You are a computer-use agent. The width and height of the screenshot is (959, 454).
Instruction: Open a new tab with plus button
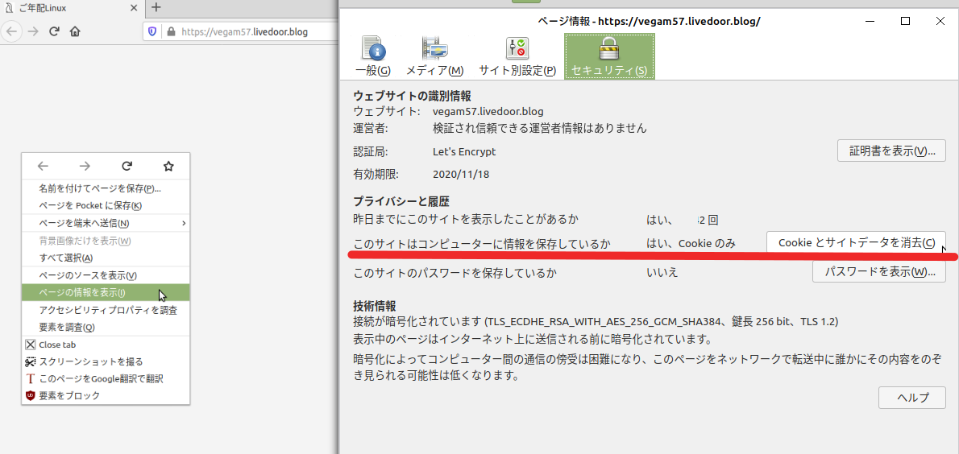click(x=156, y=8)
